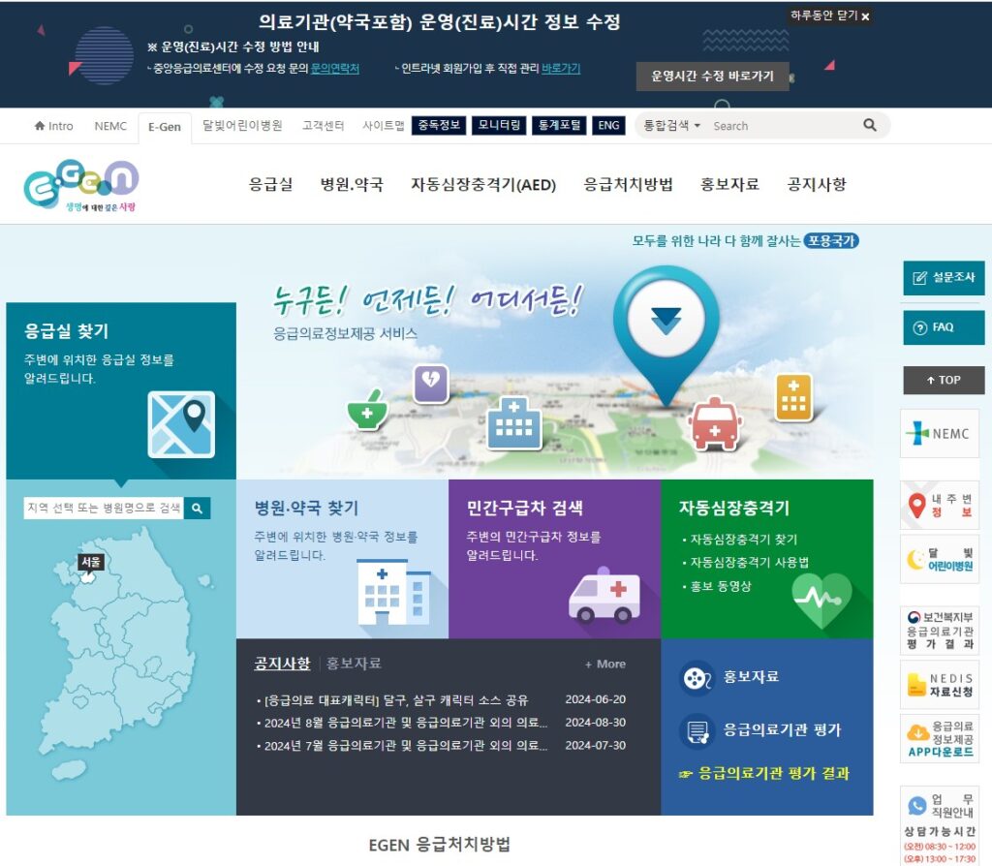Open the 병원.약국 main menu

(x=352, y=184)
